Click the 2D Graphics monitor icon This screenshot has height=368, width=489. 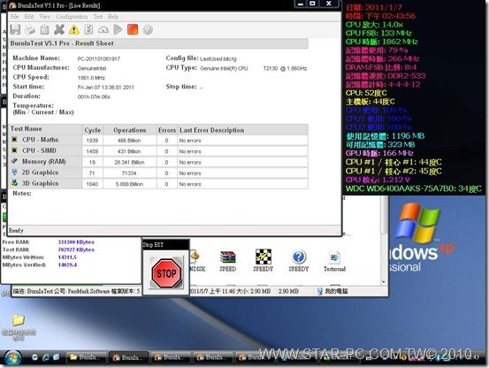(x=14, y=172)
